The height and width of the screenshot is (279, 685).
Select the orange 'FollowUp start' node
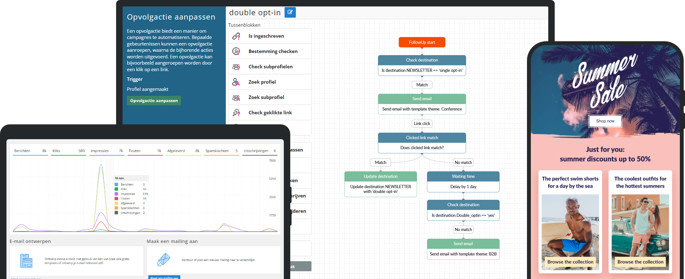click(422, 42)
